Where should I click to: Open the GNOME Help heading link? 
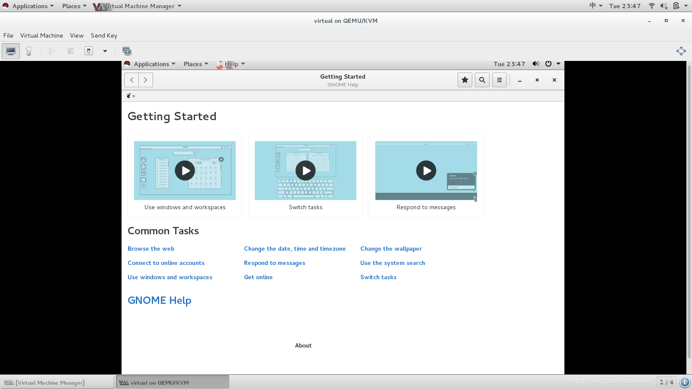pyautogui.click(x=160, y=300)
